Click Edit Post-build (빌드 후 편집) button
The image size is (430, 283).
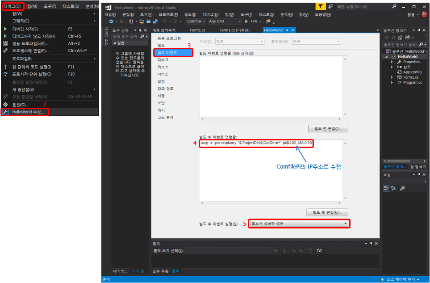click(x=327, y=212)
